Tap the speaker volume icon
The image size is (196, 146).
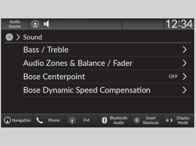[46, 24]
